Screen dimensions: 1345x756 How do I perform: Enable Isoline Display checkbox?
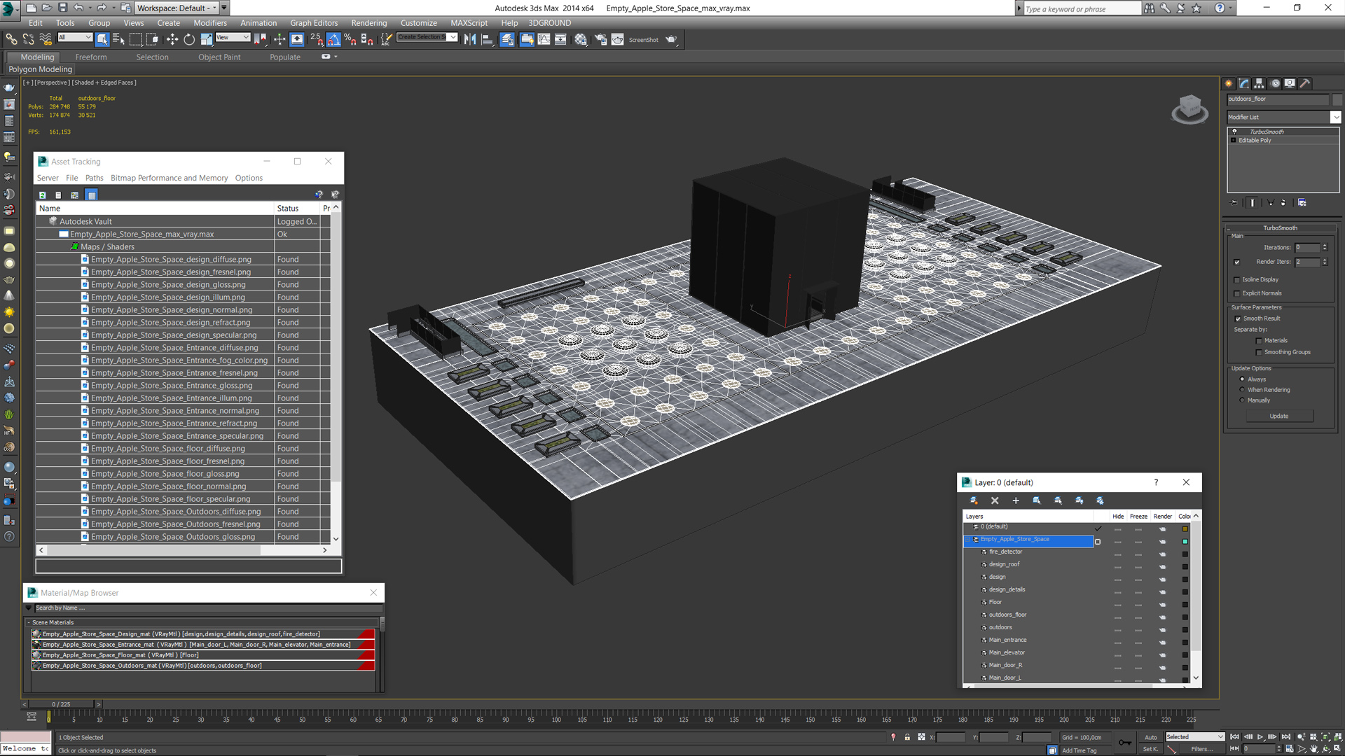click(x=1237, y=280)
